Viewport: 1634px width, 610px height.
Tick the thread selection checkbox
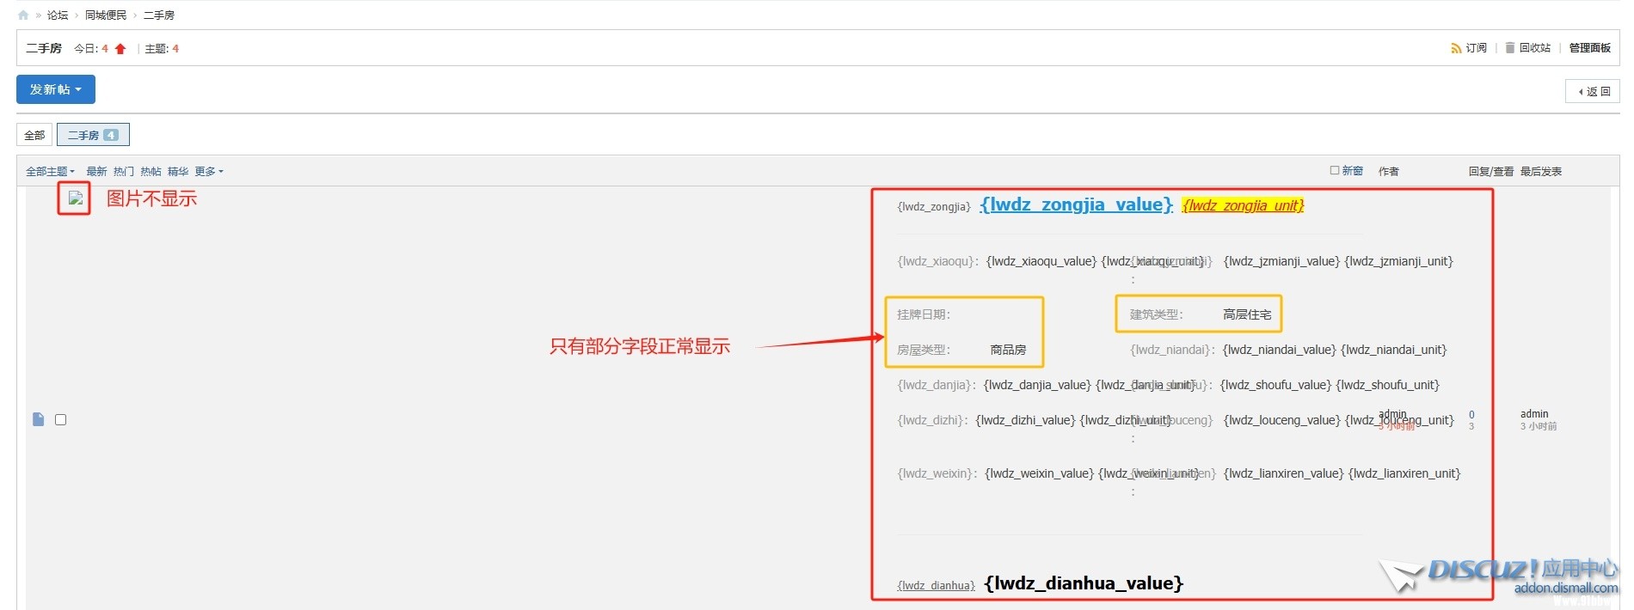pos(60,419)
